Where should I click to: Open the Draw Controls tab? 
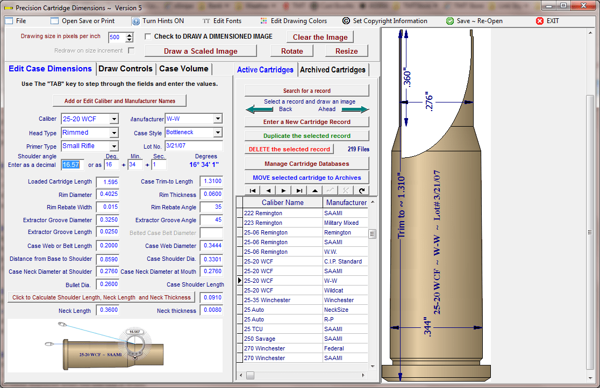tap(125, 69)
